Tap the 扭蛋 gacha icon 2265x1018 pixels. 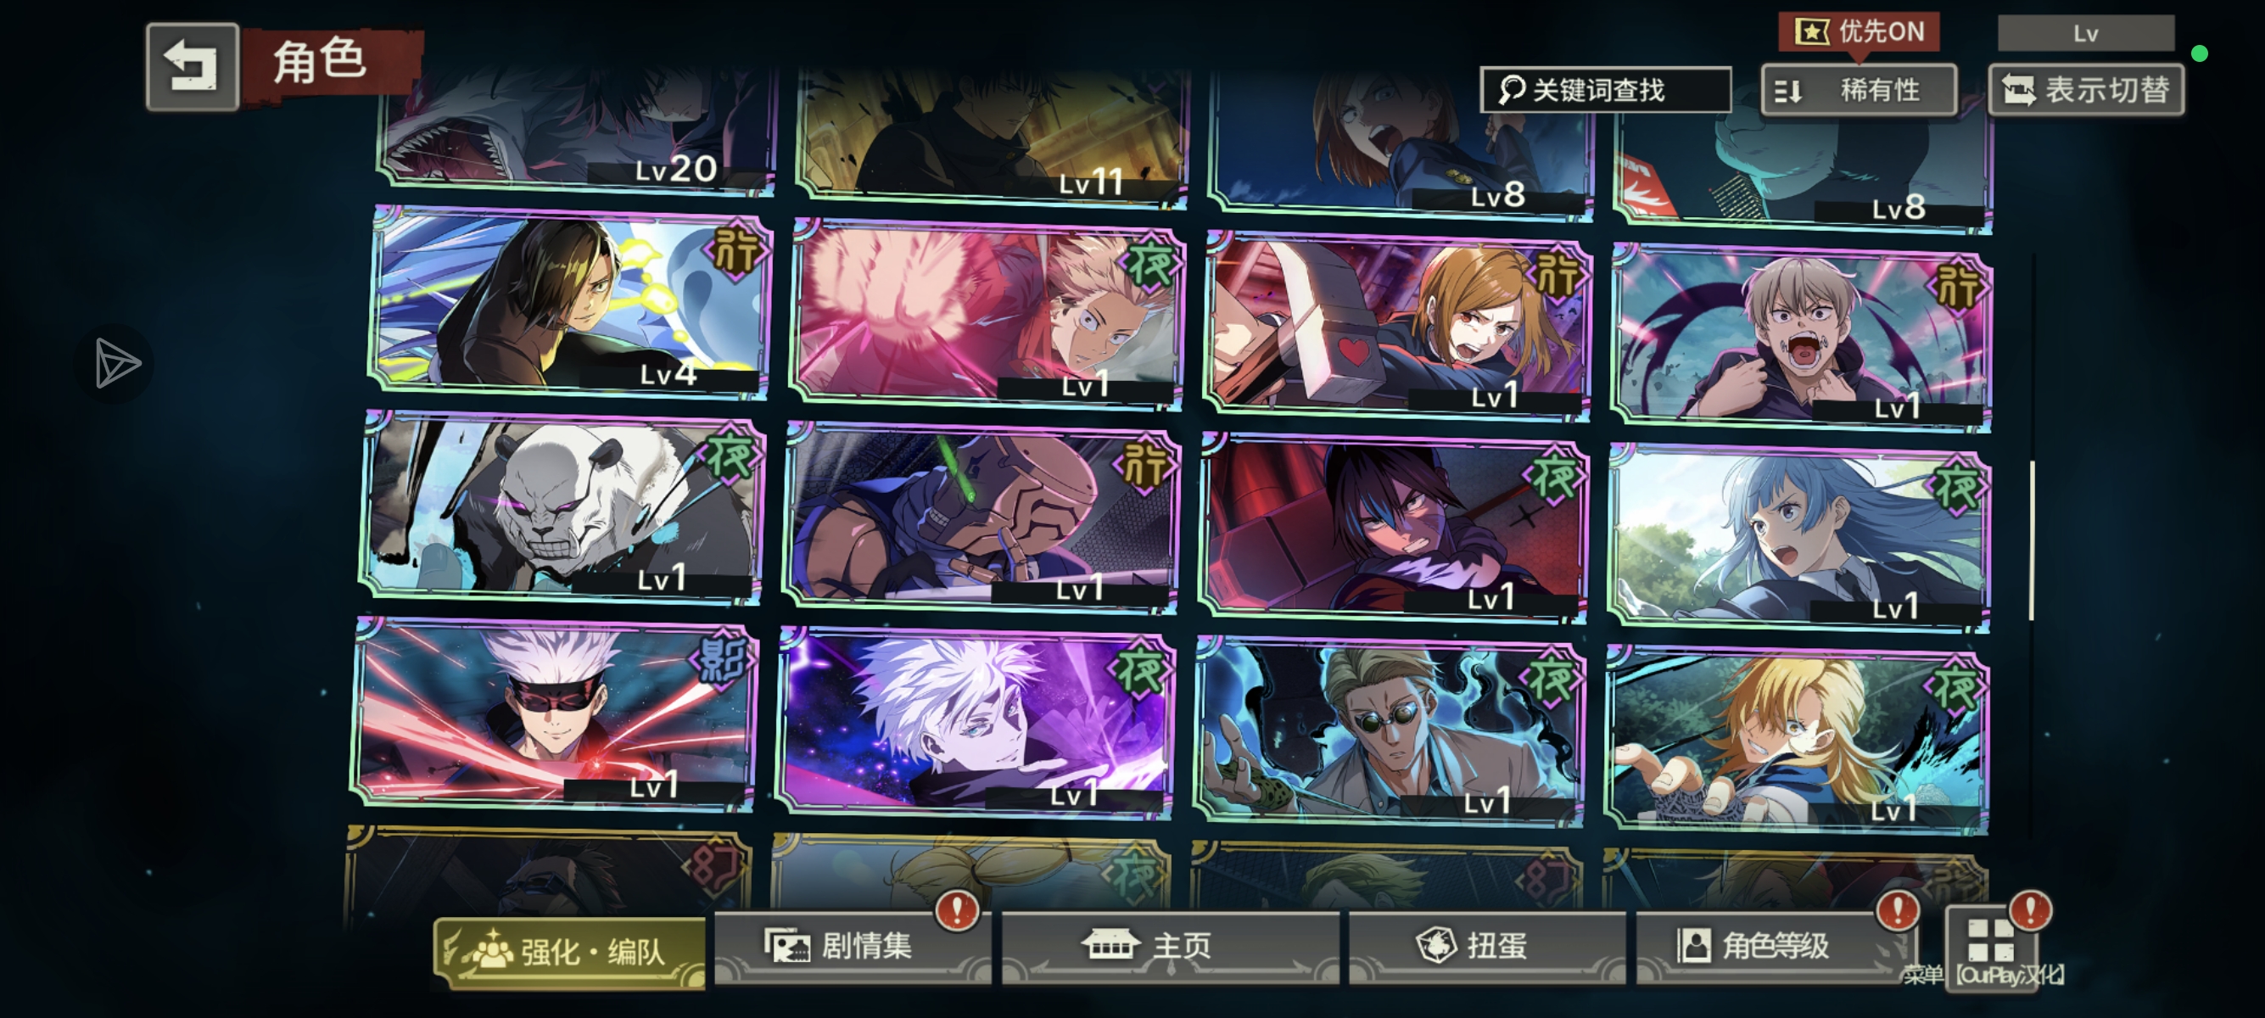click(x=1436, y=946)
